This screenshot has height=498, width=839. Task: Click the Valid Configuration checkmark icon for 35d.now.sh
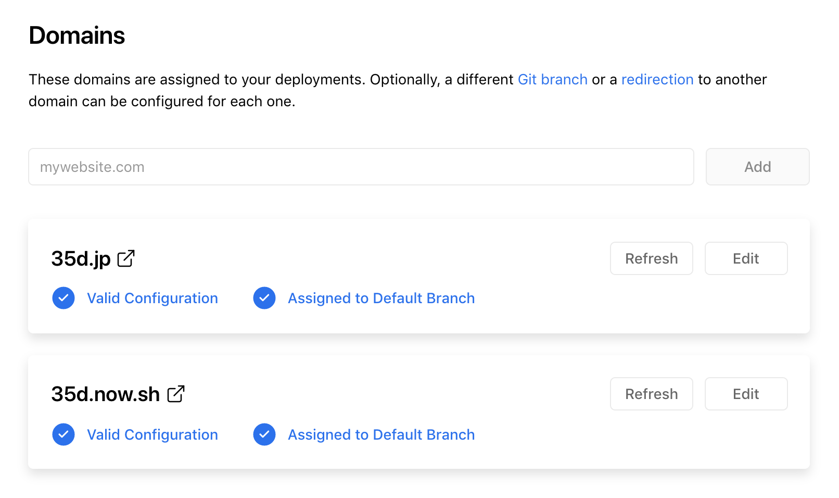(63, 434)
